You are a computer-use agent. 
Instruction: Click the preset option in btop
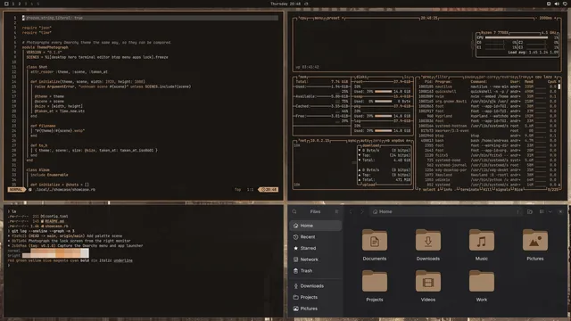(x=333, y=18)
